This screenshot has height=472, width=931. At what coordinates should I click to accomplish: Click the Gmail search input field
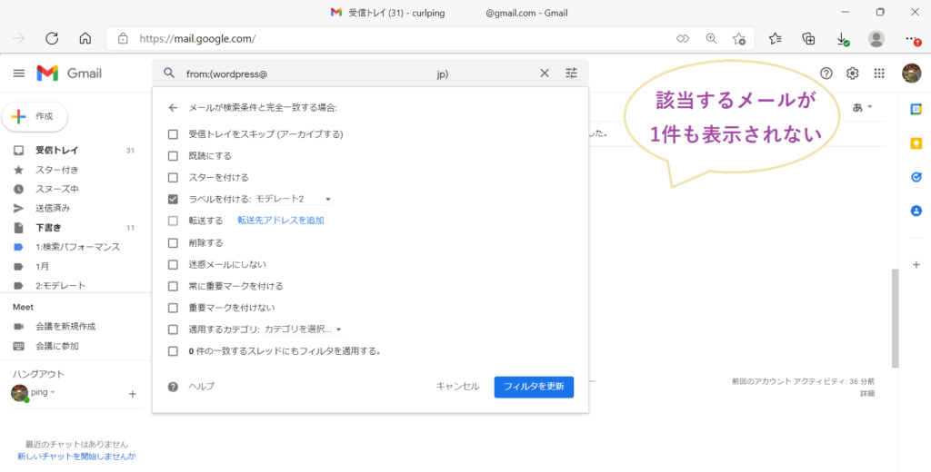pyautogui.click(x=356, y=74)
